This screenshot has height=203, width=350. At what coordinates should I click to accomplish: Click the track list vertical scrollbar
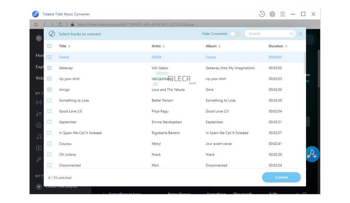coord(304,63)
